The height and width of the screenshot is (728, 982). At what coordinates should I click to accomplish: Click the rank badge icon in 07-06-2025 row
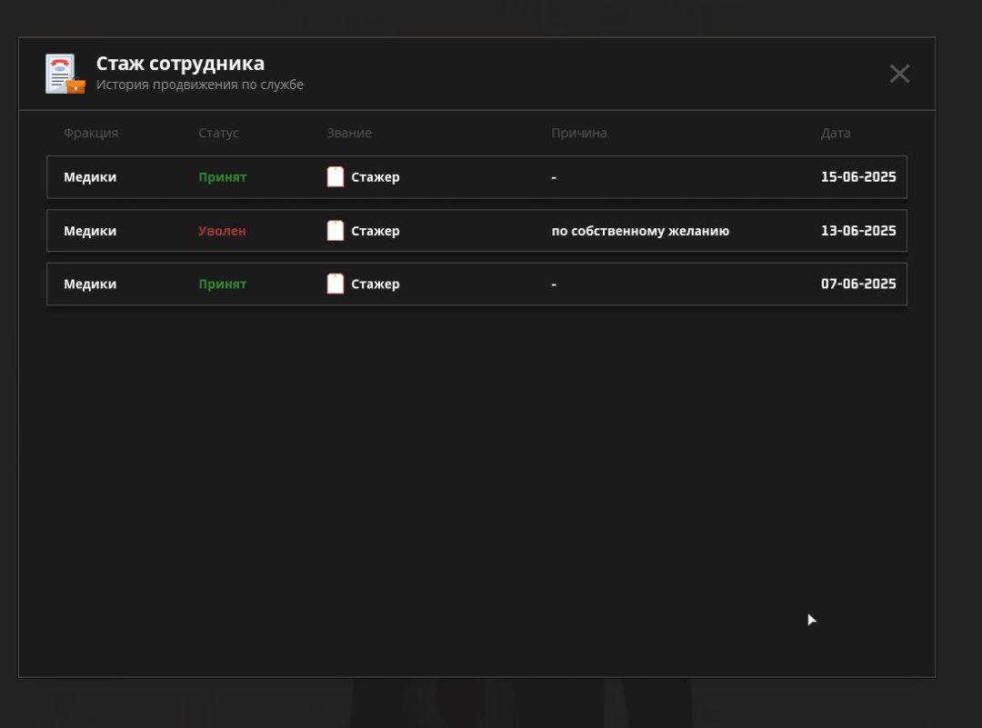pyautogui.click(x=336, y=284)
